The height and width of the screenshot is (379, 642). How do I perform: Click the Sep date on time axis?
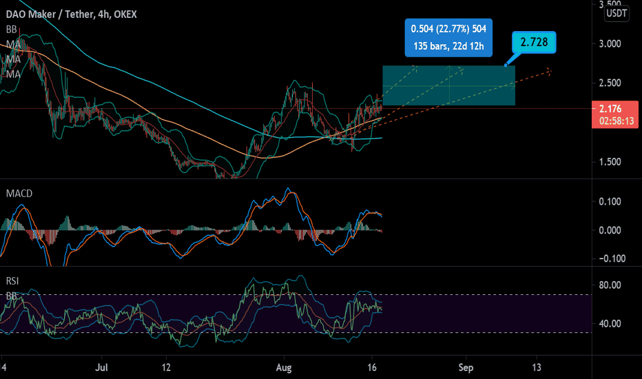[466, 367]
